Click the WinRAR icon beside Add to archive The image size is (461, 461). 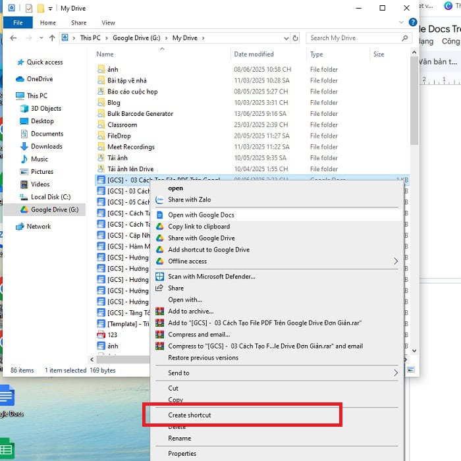159,312
